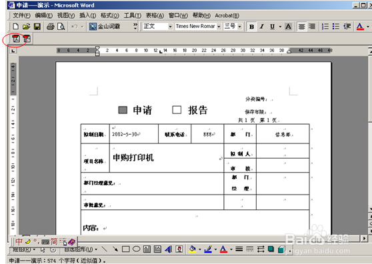Expand the underline style arrow
This screenshot has height=264, width=372.
280,27
